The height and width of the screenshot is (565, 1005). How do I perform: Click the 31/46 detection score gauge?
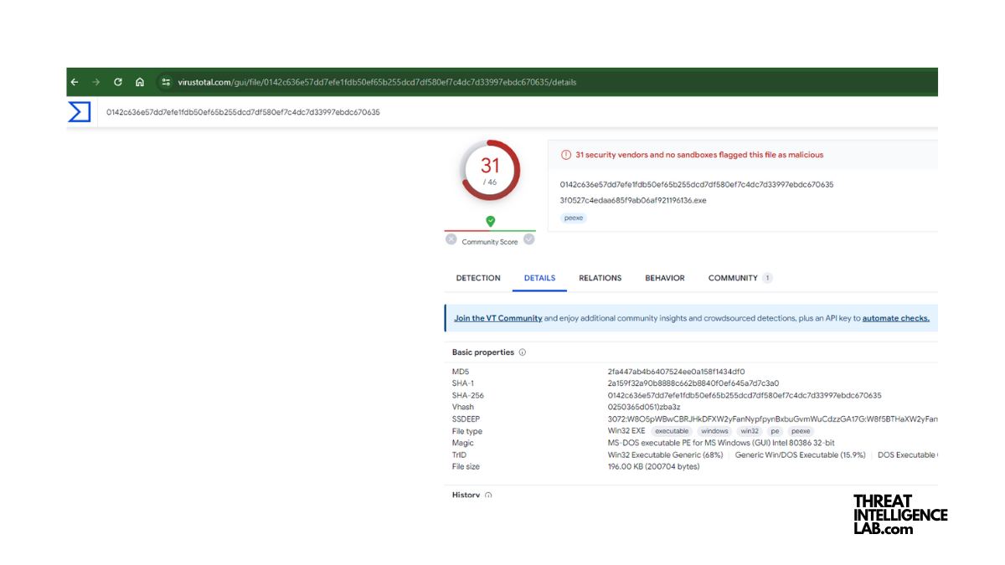pyautogui.click(x=490, y=170)
